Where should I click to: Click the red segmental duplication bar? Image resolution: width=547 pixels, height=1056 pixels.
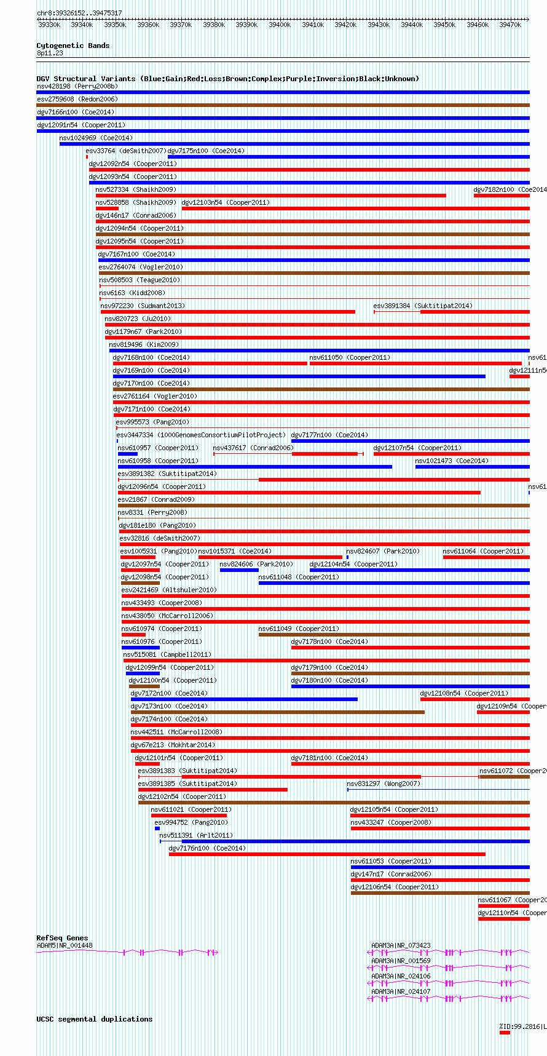tap(505, 1033)
